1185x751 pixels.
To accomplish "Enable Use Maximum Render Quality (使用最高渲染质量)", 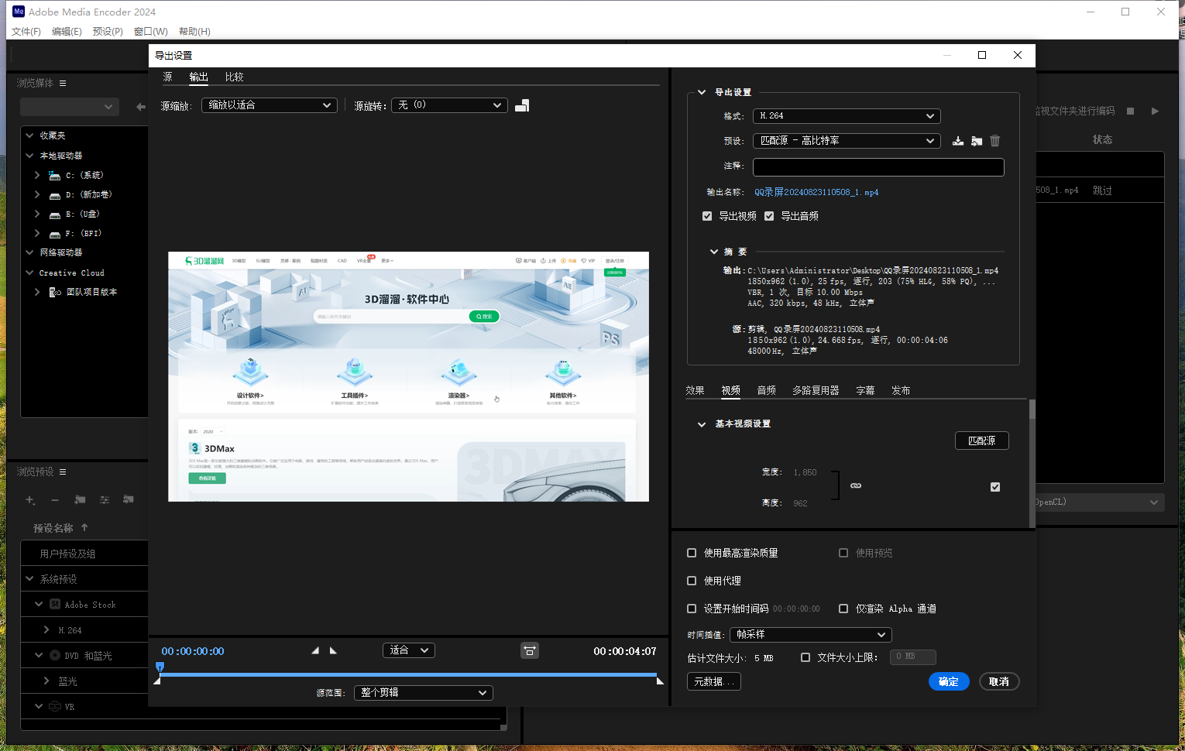I will click(692, 553).
